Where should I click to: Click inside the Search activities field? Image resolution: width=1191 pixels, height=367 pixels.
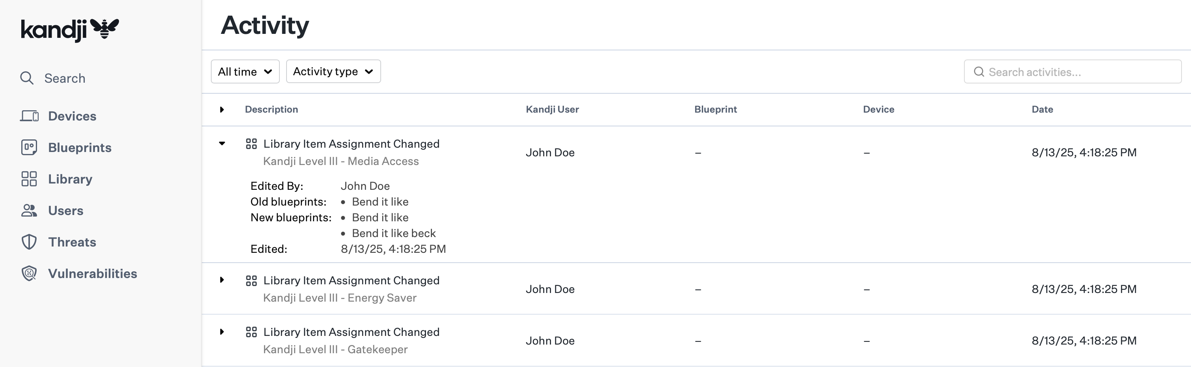pos(1073,72)
